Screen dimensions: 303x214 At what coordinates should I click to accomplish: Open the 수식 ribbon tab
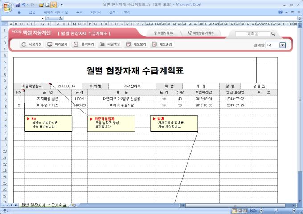click(x=79, y=12)
